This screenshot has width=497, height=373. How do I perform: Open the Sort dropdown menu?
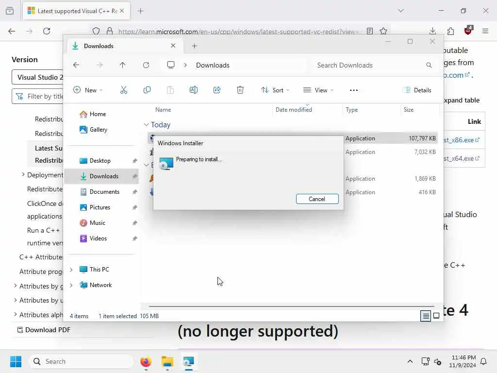click(x=275, y=90)
